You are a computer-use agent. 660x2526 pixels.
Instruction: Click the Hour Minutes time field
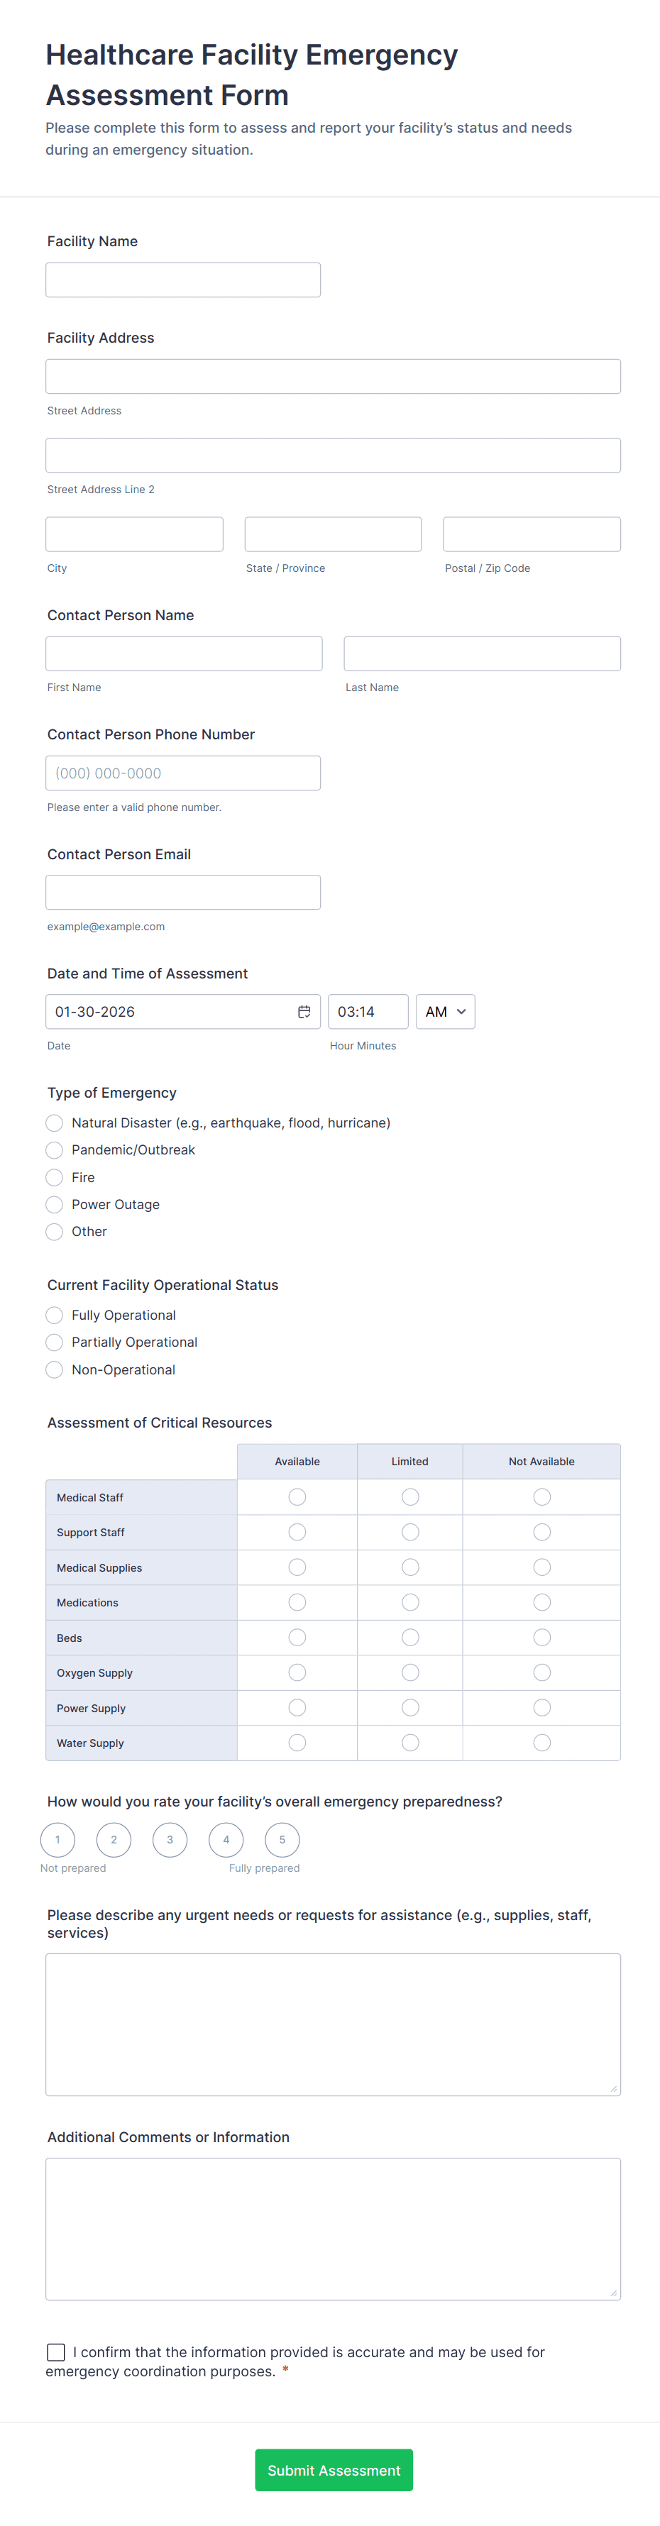(x=368, y=1011)
